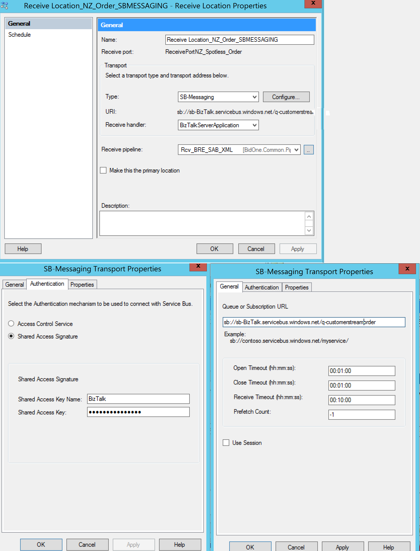This screenshot has width=420, height=551.
Task: Click the example URL sb://contoso.servicebus.windows.net/myservice/
Action: [289, 341]
